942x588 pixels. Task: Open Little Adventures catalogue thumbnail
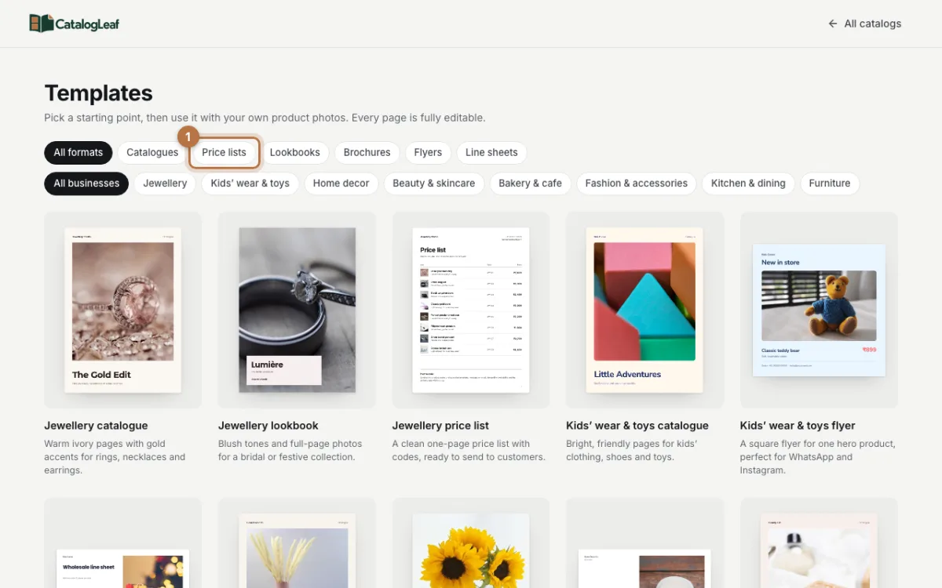(644, 310)
